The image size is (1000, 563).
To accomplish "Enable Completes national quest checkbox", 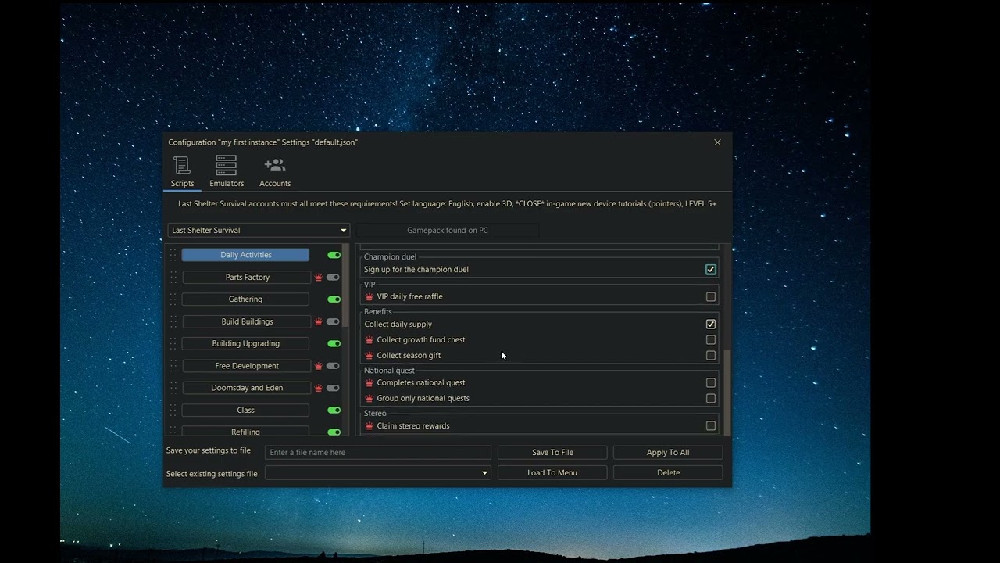I will 711,382.
